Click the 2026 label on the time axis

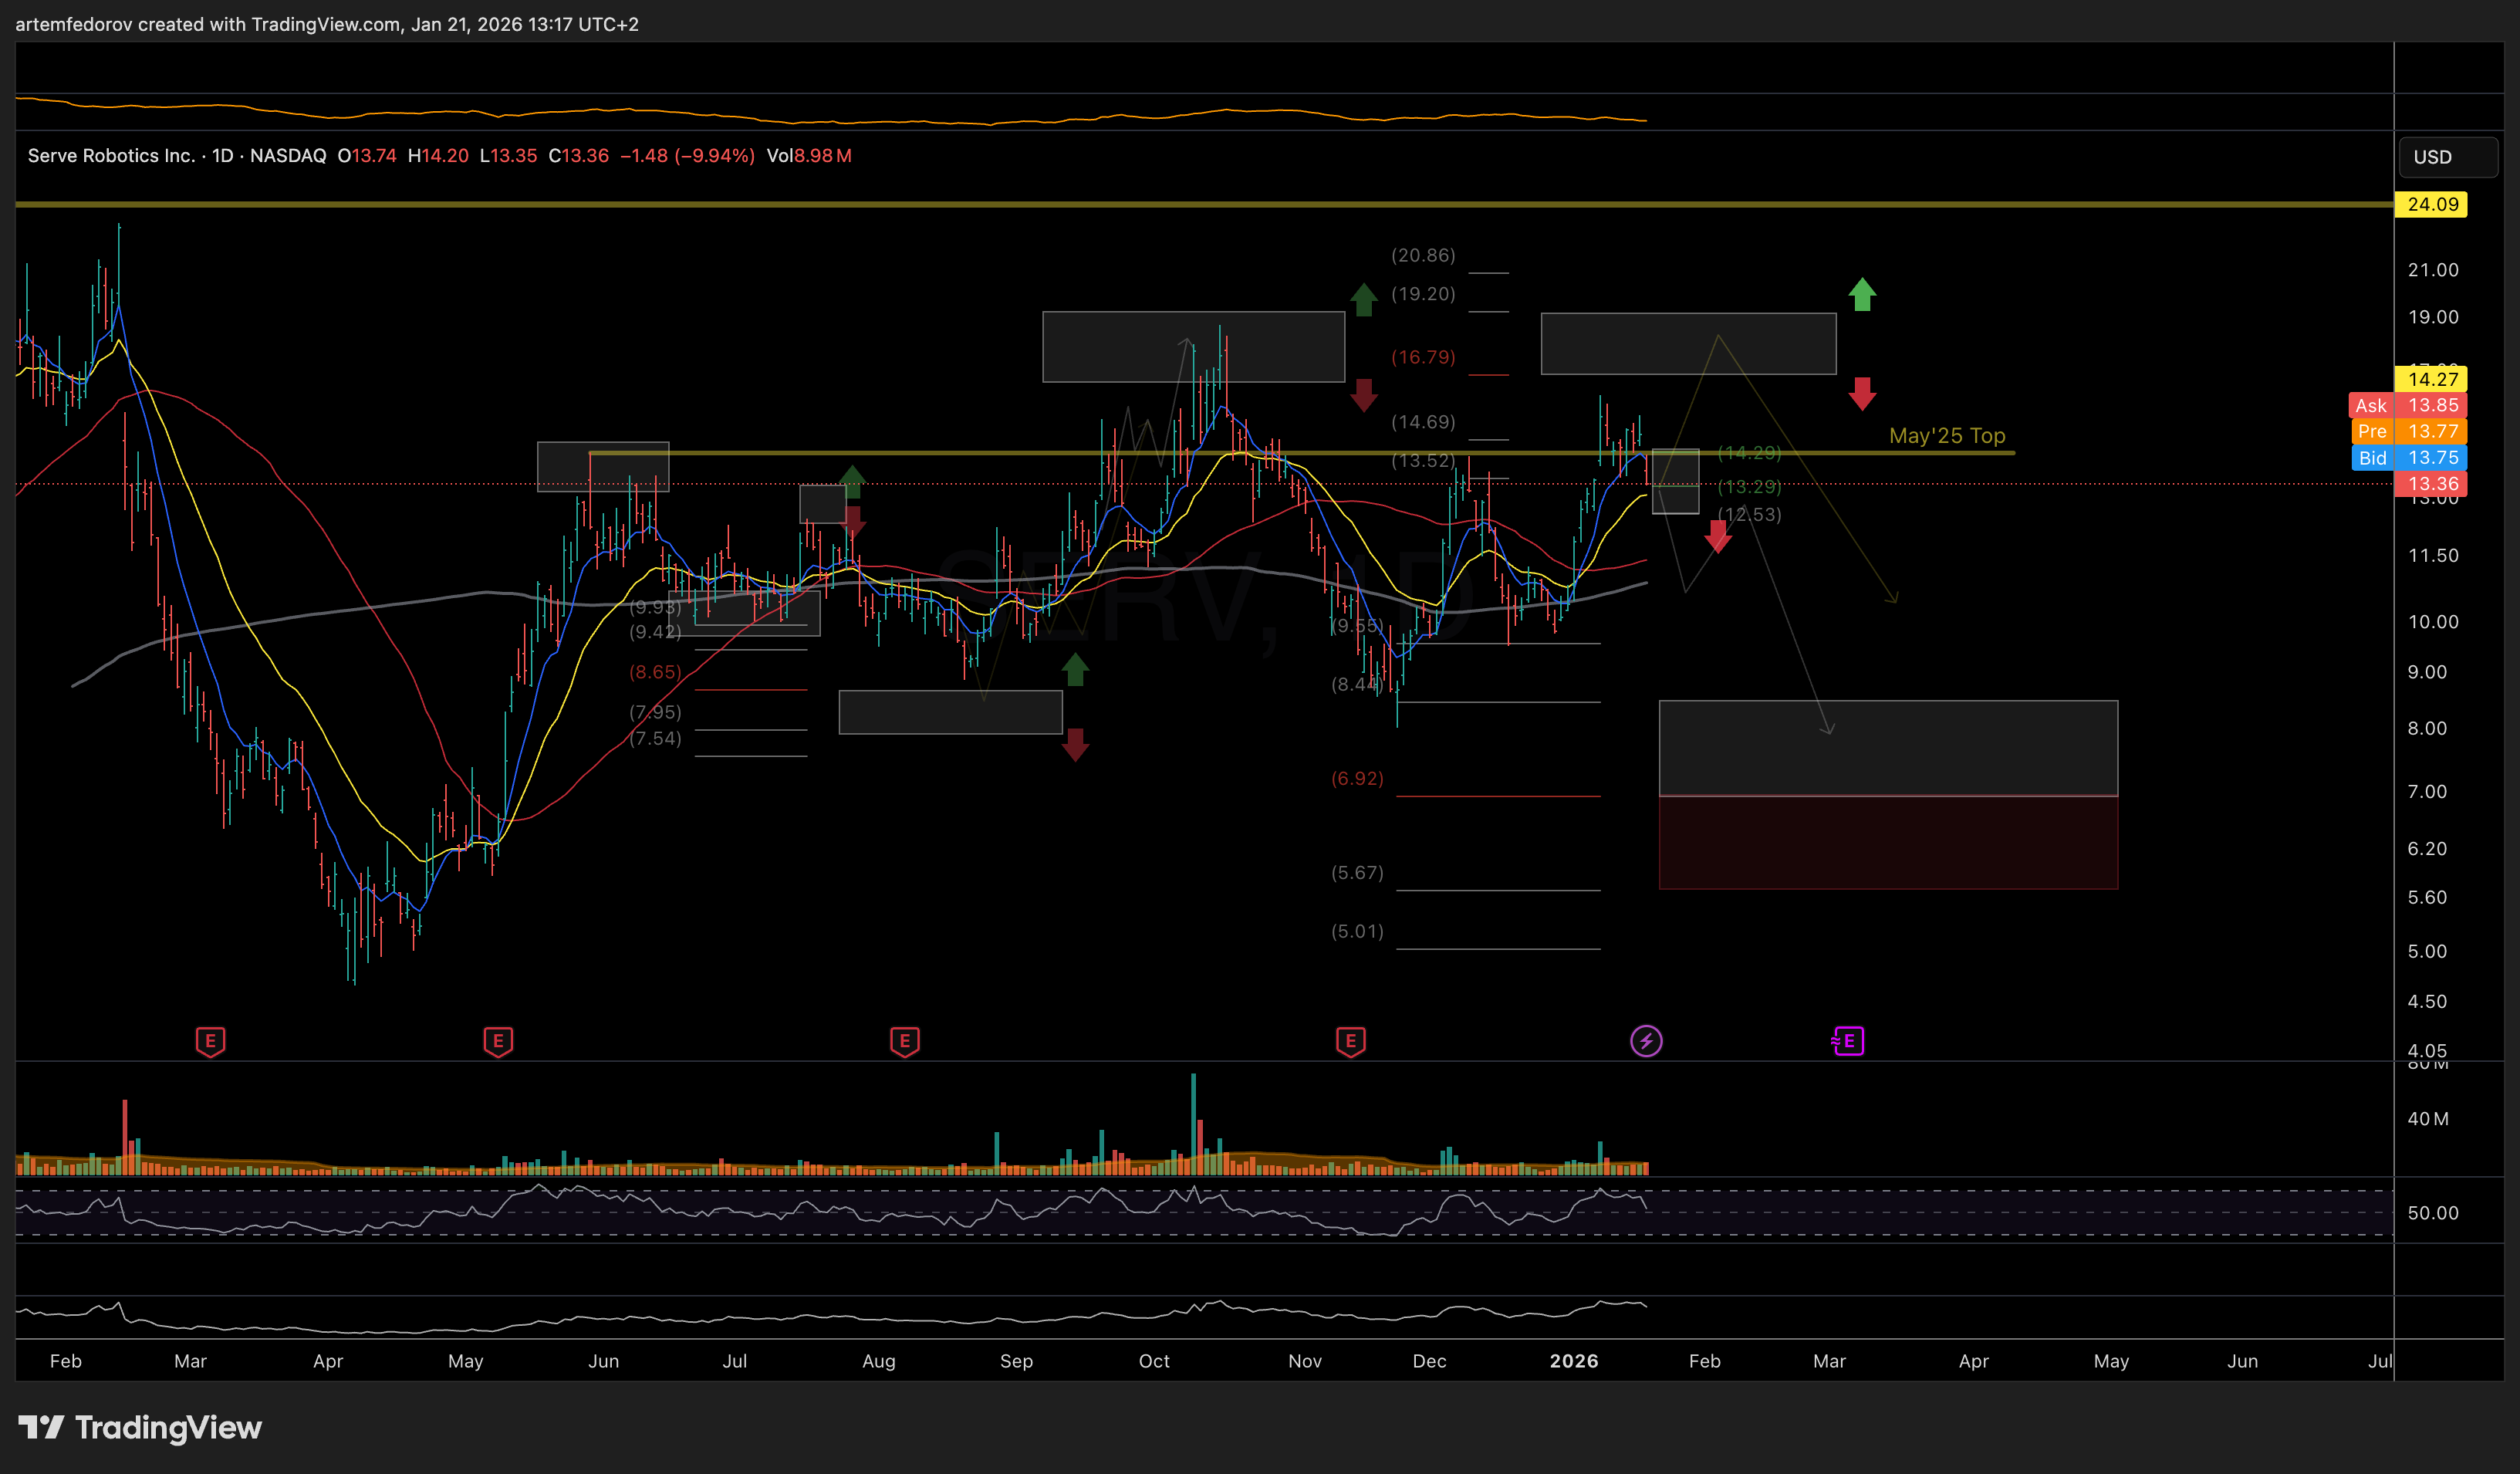coord(1574,1361)
